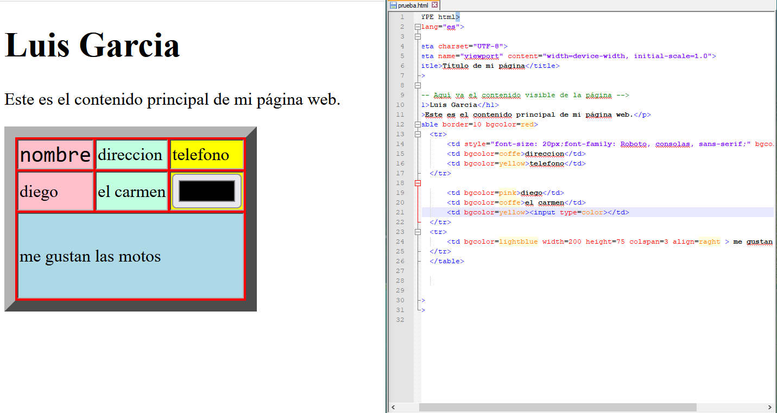Viewport: 777px width, 413px height.
Task: Close the prueba.html tab
Action: pyautogui.click(x=434, y=5)
